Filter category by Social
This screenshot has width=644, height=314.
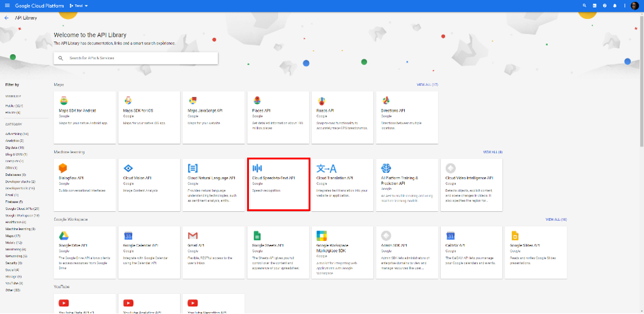click(x=12, y=270)
